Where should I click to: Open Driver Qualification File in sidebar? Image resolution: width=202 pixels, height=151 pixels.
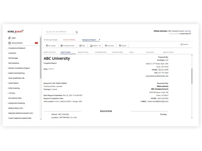[16, 78]
